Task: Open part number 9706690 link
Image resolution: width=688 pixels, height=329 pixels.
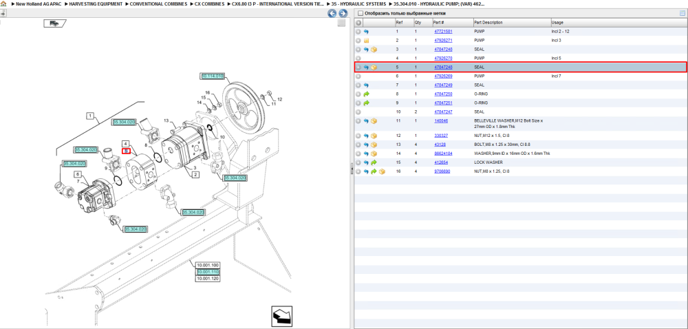Action: pyautogui.click(x=442, y=171)
